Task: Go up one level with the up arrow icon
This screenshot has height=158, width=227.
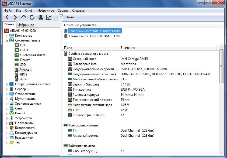Action: coord(24,17)
